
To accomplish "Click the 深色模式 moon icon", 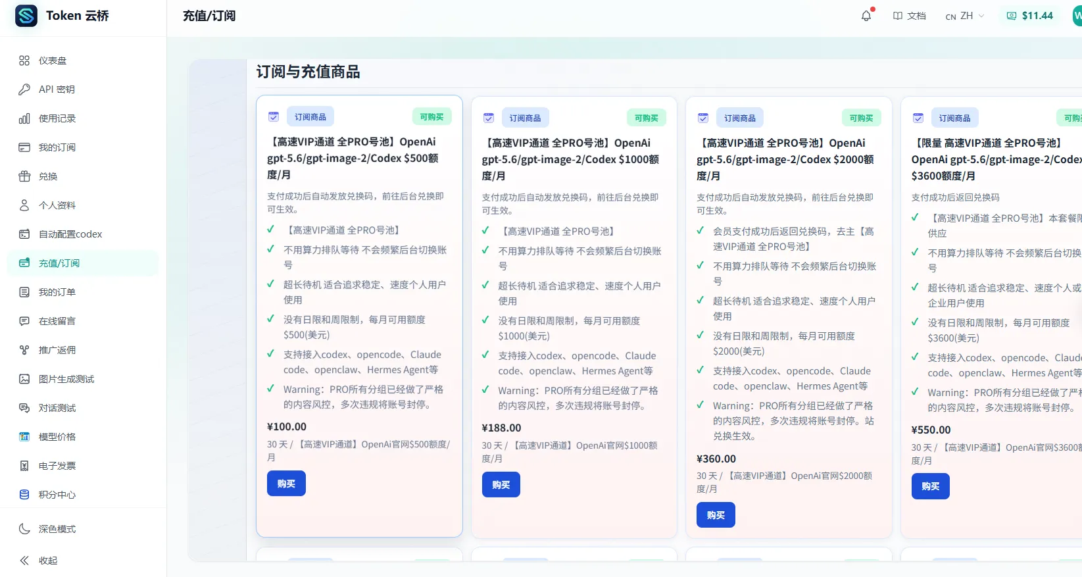I will [x=24, y=529].
